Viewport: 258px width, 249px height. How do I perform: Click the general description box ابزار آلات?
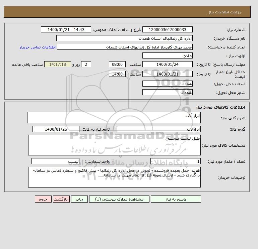[x=114, y=118]
